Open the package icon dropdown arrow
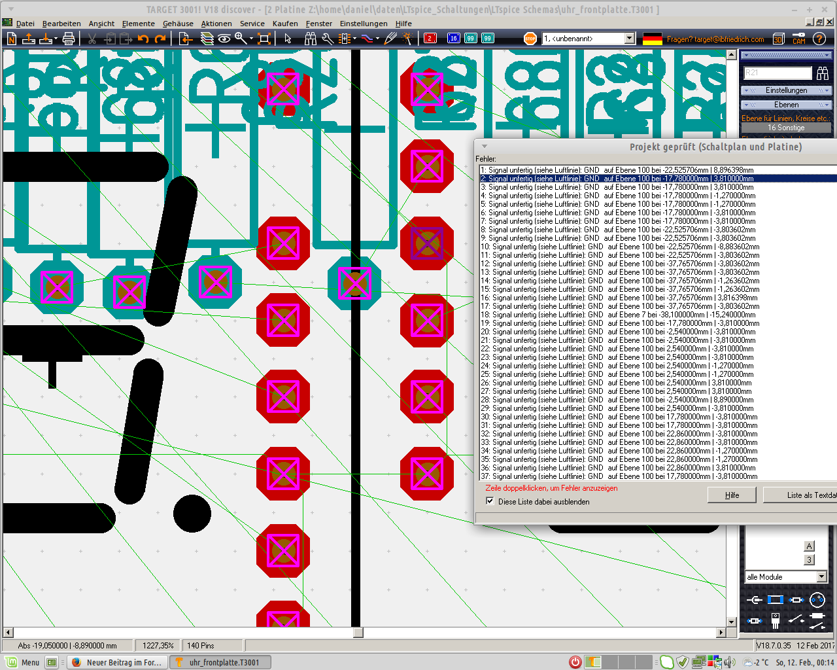Image resolution: width=837 pixels, height=670 pixels. [x=354, y=39]
